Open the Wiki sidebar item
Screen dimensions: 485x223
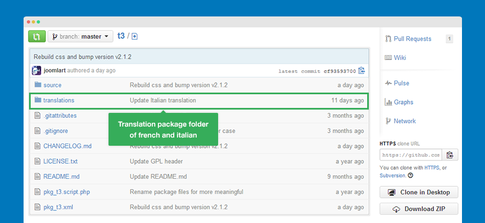coord(400,58)
